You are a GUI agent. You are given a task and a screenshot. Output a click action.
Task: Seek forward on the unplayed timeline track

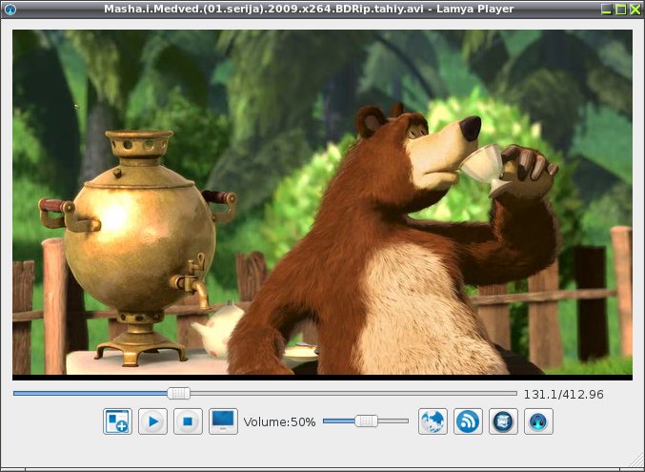click(x=353, y=393)
